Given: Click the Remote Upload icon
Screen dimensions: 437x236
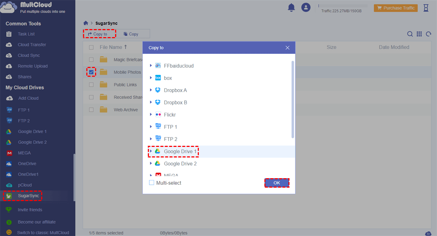Looking at the screenshot, I should (9, 66).
